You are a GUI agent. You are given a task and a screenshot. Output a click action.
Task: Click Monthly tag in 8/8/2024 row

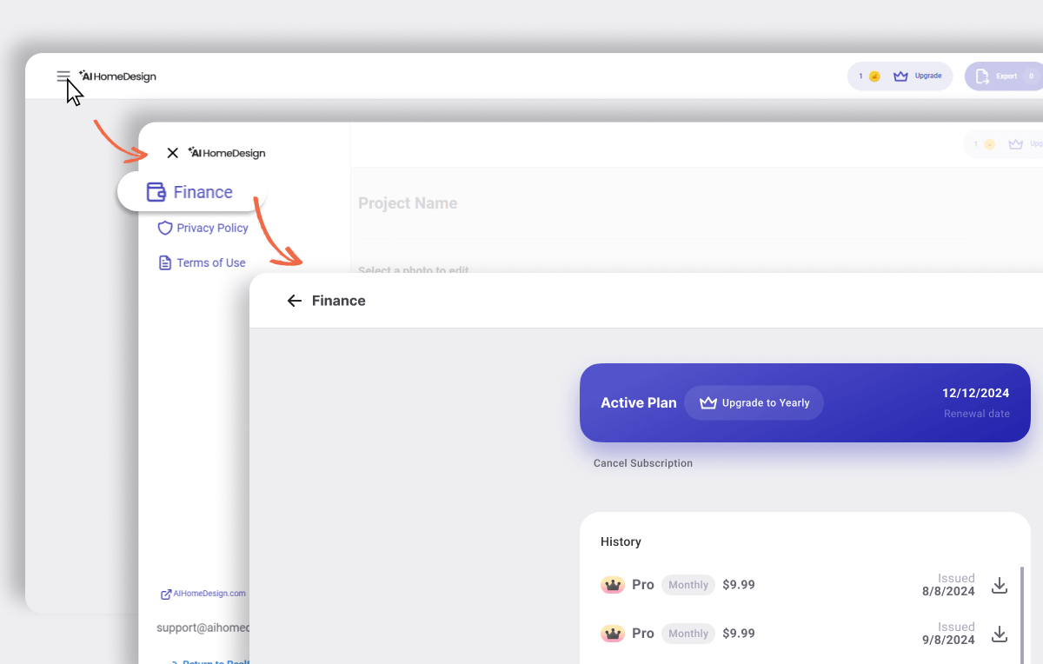(688, 585)
